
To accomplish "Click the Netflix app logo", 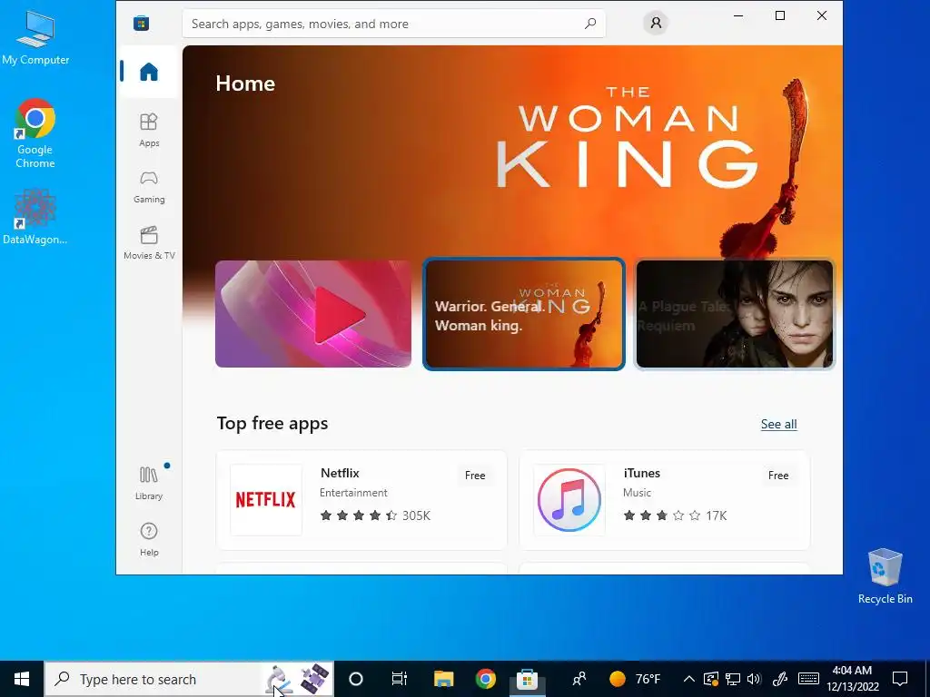I will click(x=266, y=500).
